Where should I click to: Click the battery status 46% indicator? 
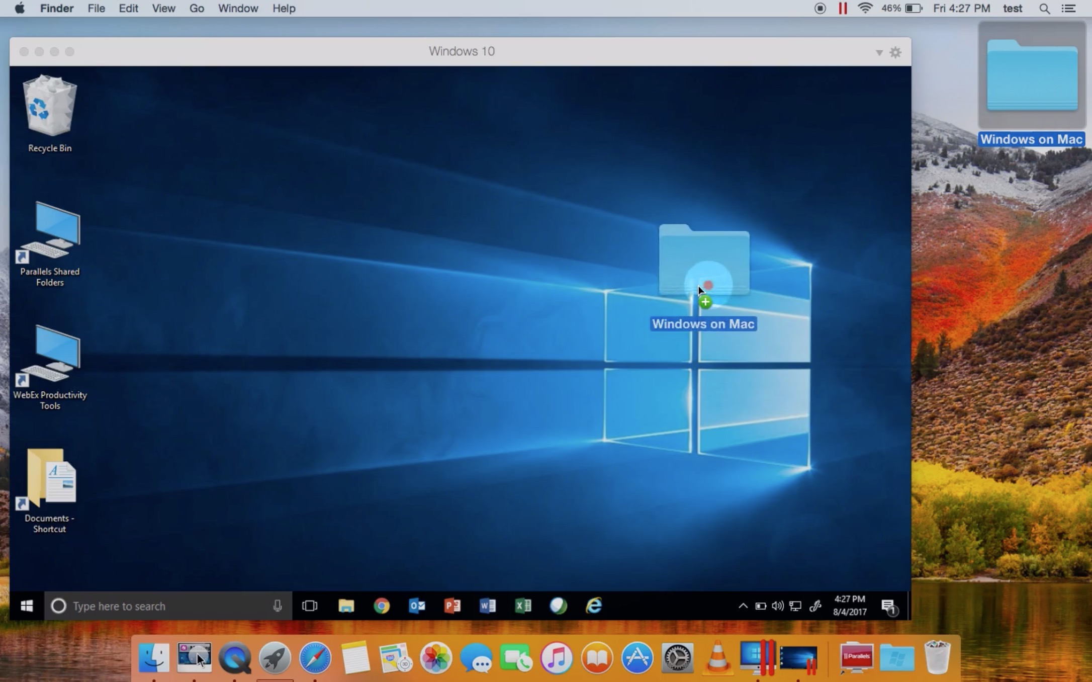(902, 9)
